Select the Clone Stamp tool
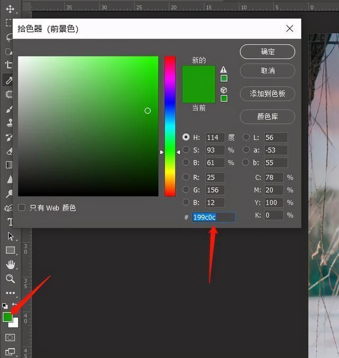Image resolution: width=339 pixels, height=358 pixels. click(x=9, y=123)
